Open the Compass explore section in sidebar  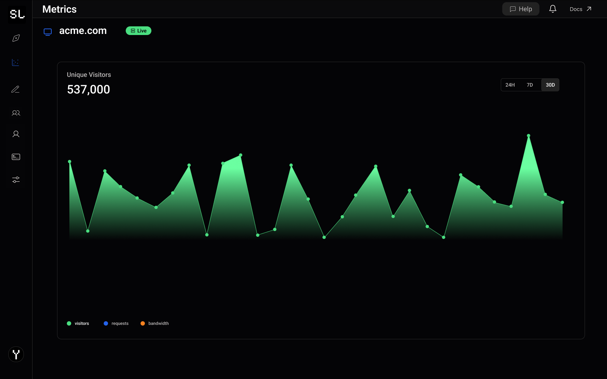coord(16,38)
